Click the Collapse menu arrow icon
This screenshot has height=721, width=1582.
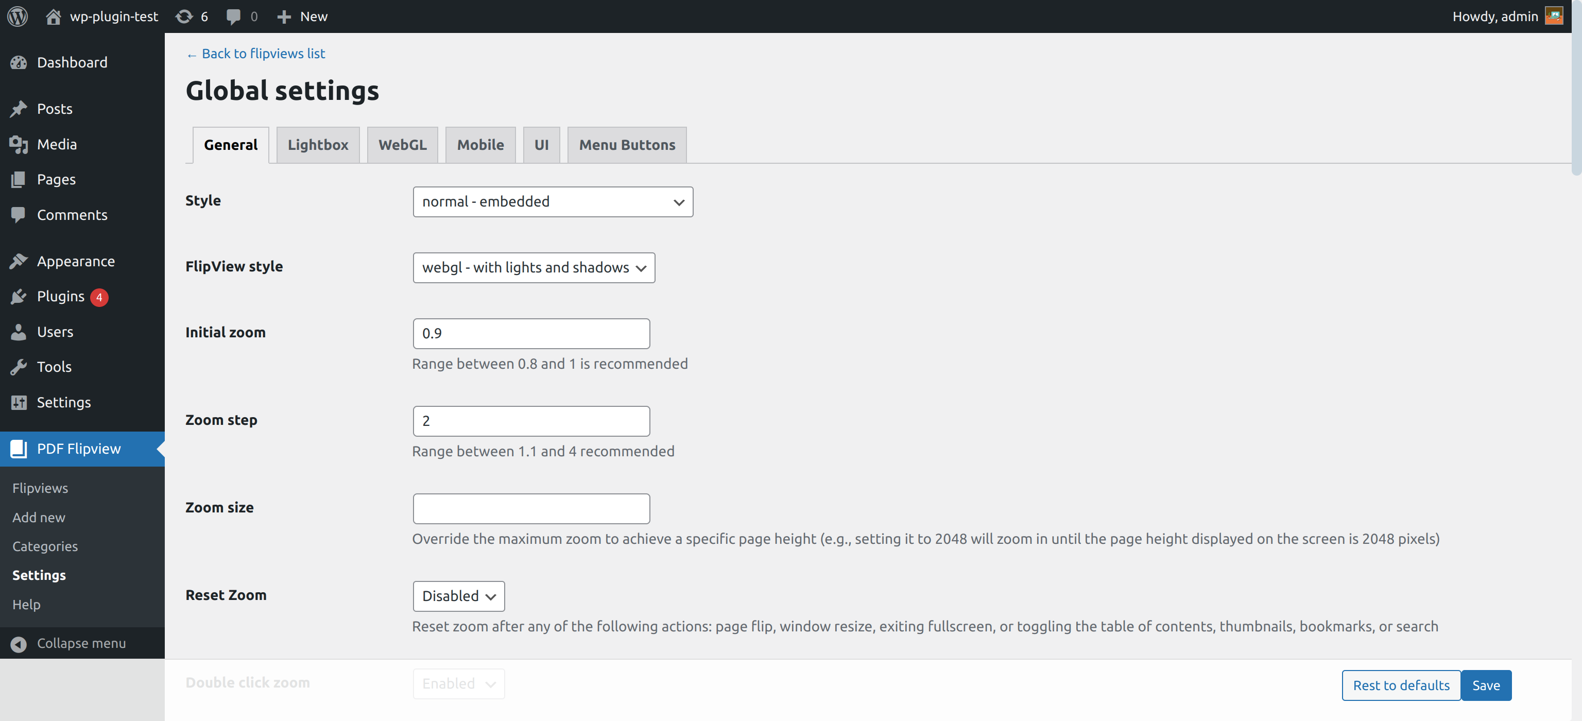(x=19, y=644)
